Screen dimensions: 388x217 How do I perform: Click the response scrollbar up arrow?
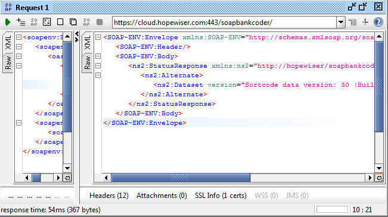(379, 37)
